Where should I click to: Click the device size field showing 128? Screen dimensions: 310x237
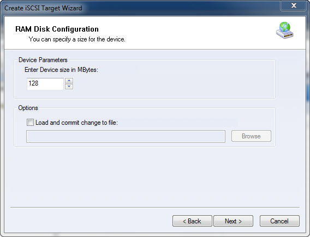click(x=45, y=84)
